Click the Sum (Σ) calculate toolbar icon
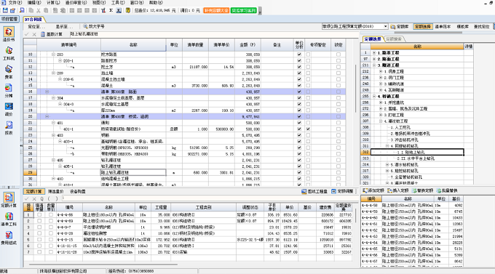Image resolution: width=495 pixels, height=274 pixels. (x=111, y=10)
